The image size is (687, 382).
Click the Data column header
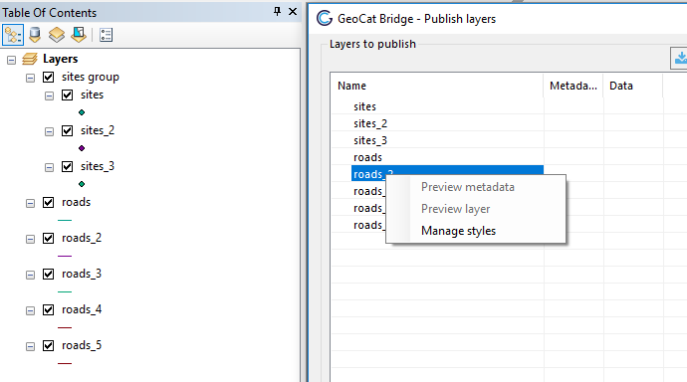click(x=633, y=86)
